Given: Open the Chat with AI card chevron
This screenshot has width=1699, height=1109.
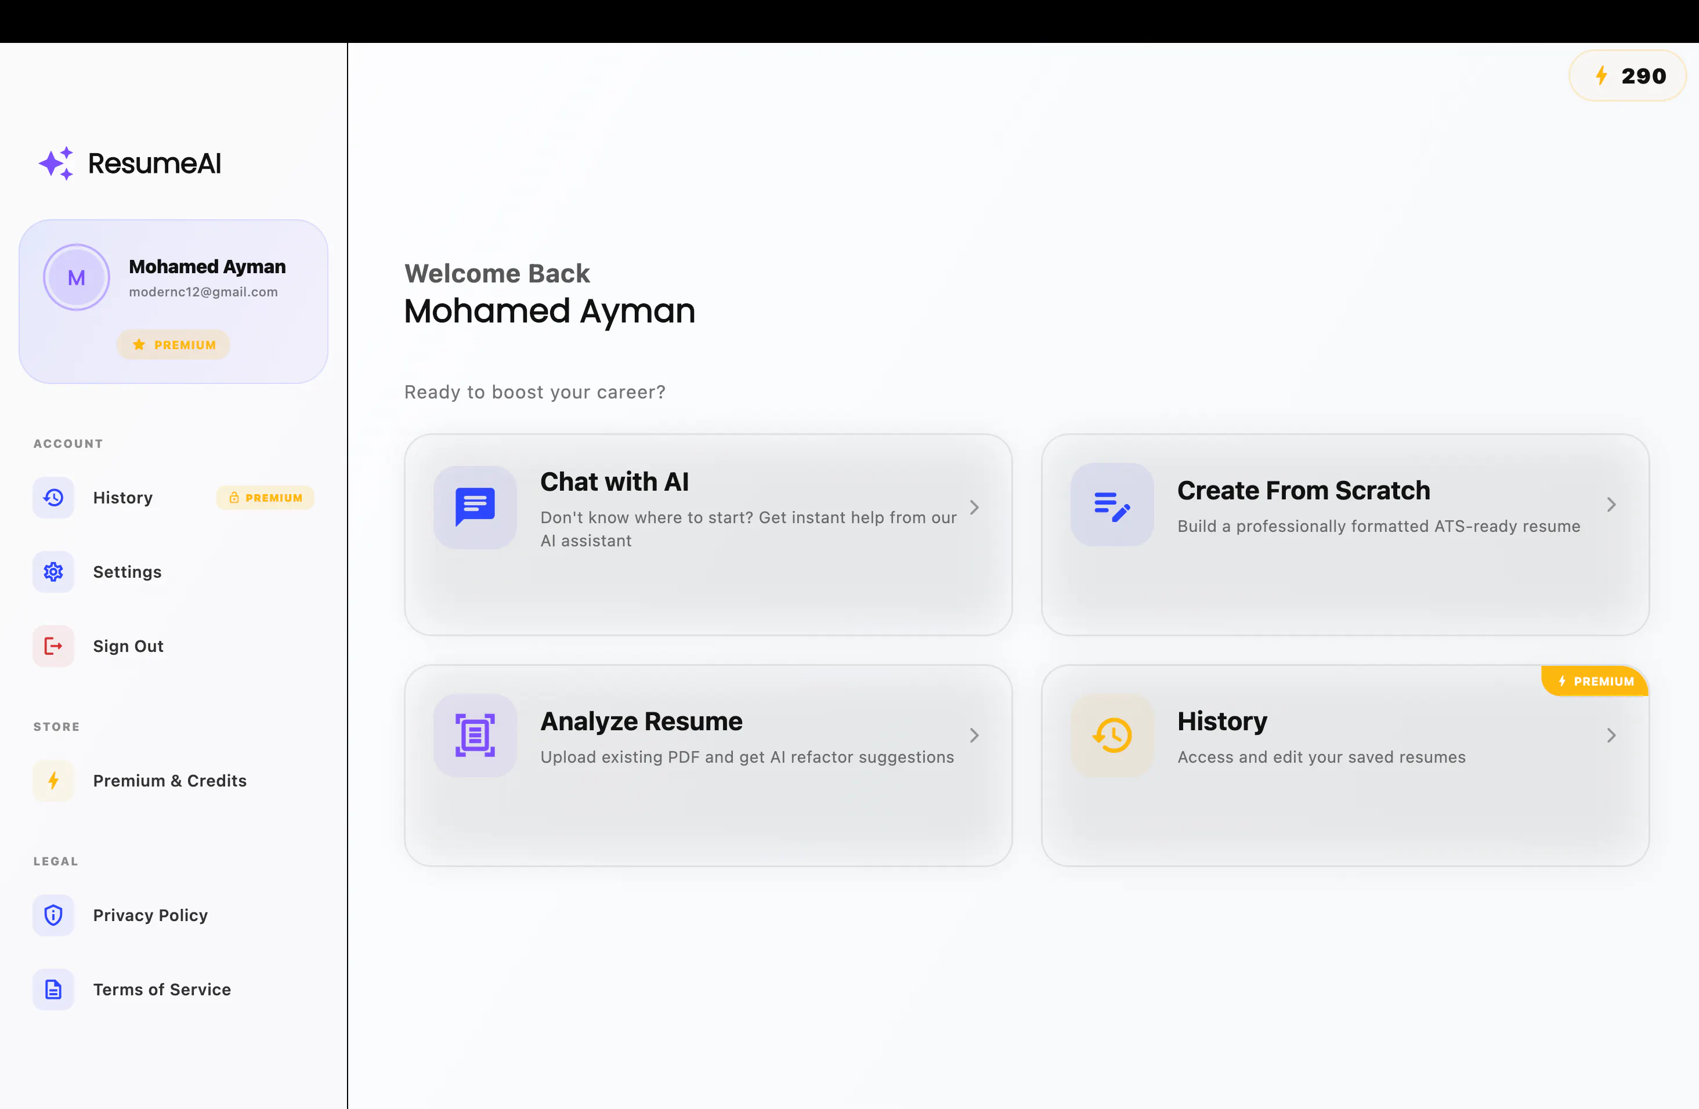Looking at the screenshot, I should coord(974,508).
